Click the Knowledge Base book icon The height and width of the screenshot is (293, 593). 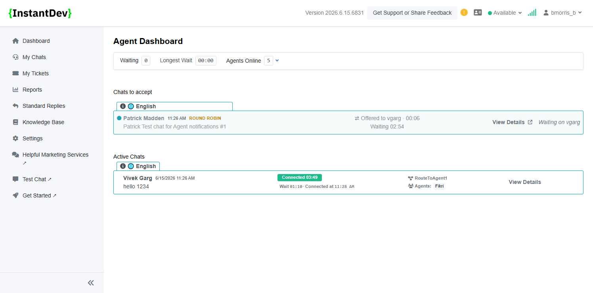tap(15, 122)
